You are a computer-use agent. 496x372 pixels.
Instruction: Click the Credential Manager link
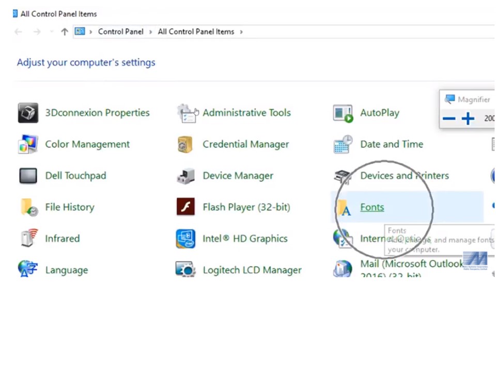(246, 144)
